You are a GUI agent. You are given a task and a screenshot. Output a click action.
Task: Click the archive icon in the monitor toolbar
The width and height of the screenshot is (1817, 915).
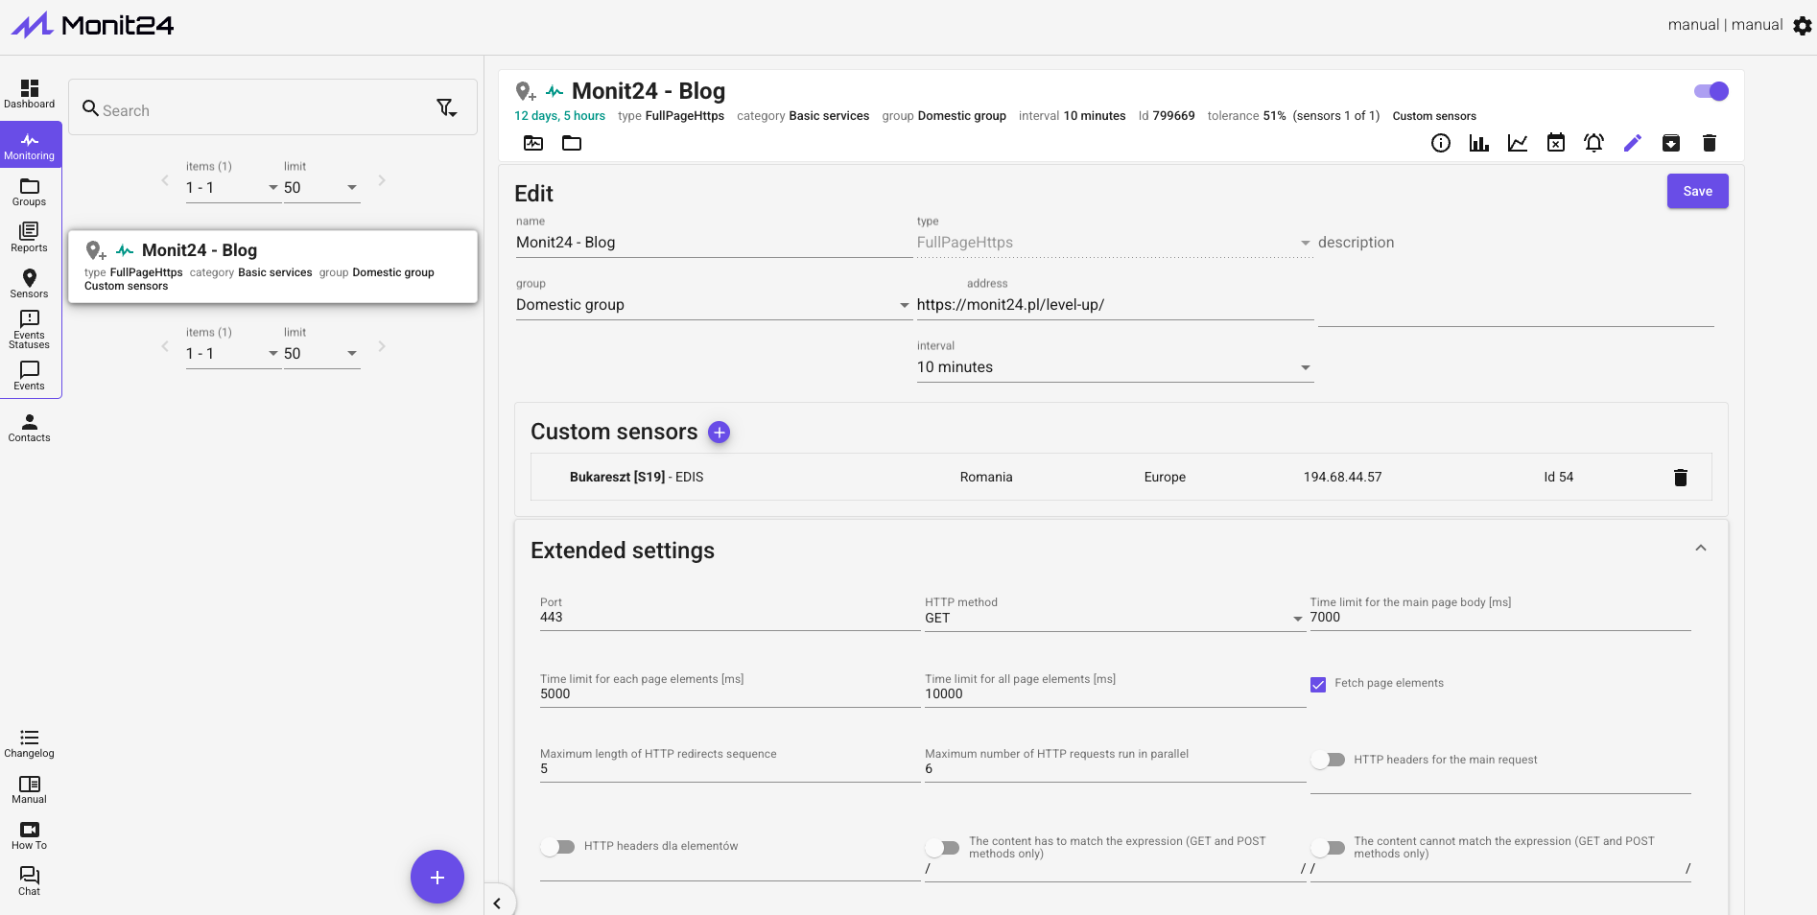(1670, 143)
